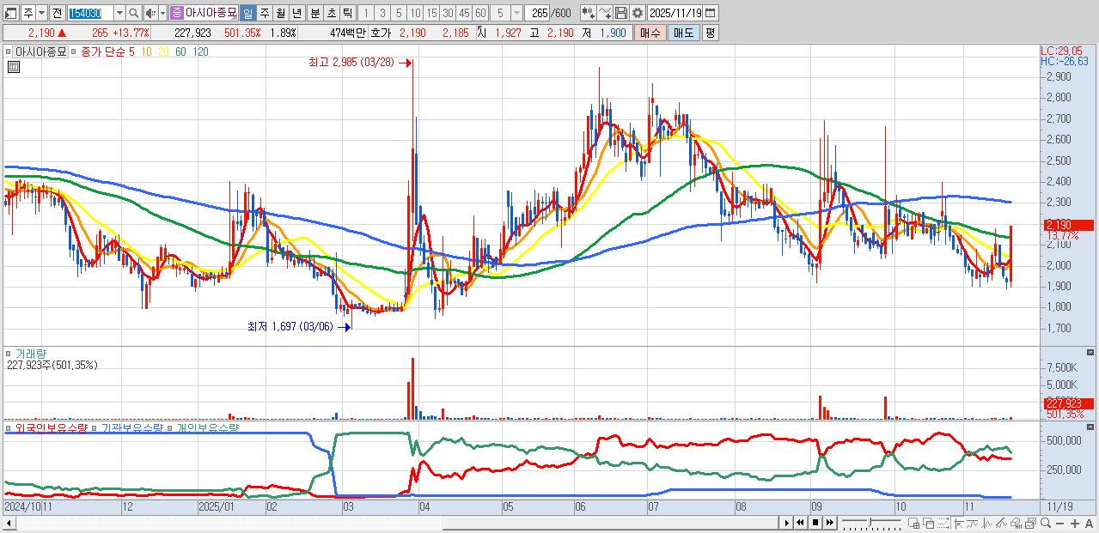
Task: Open the dropdown arrow next to speaker icon
Action: [x=162, y=14]
